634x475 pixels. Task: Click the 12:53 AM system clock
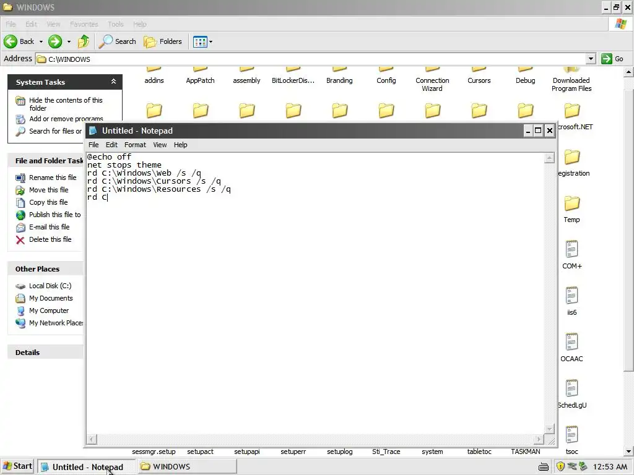click(610, 467)
